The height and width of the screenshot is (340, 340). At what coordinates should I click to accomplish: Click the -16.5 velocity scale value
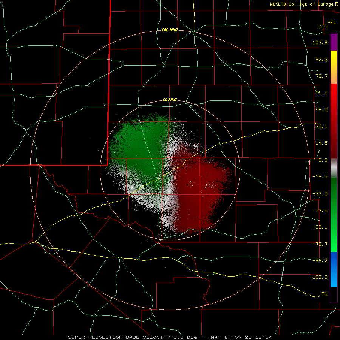point(320,177)
